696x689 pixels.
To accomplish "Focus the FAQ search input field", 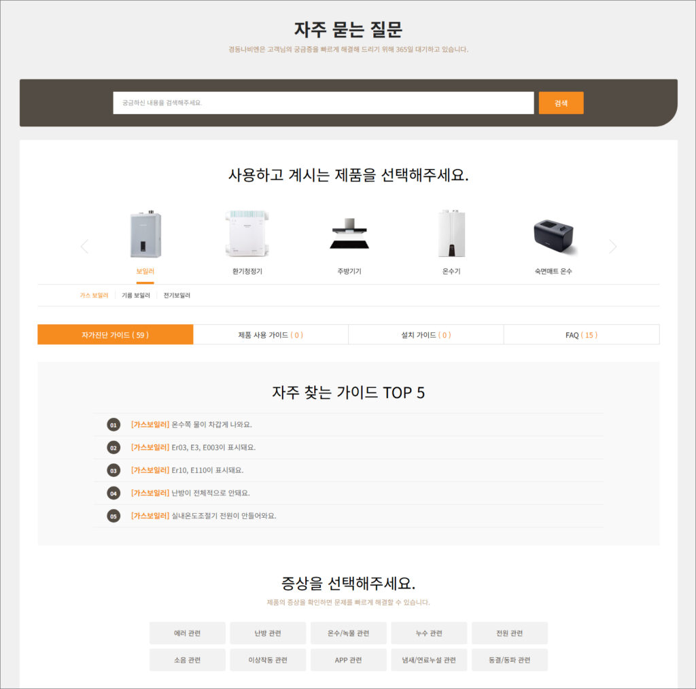I will [x=324, y=103].
